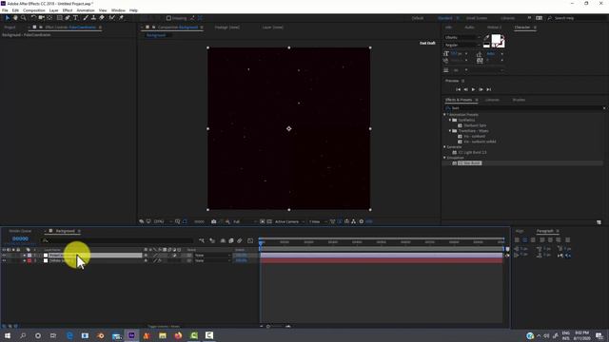Open the font style Regular dropdown

[x=462, y=45]
